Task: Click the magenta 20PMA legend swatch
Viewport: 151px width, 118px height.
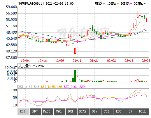Action: [x=131, y=3]
